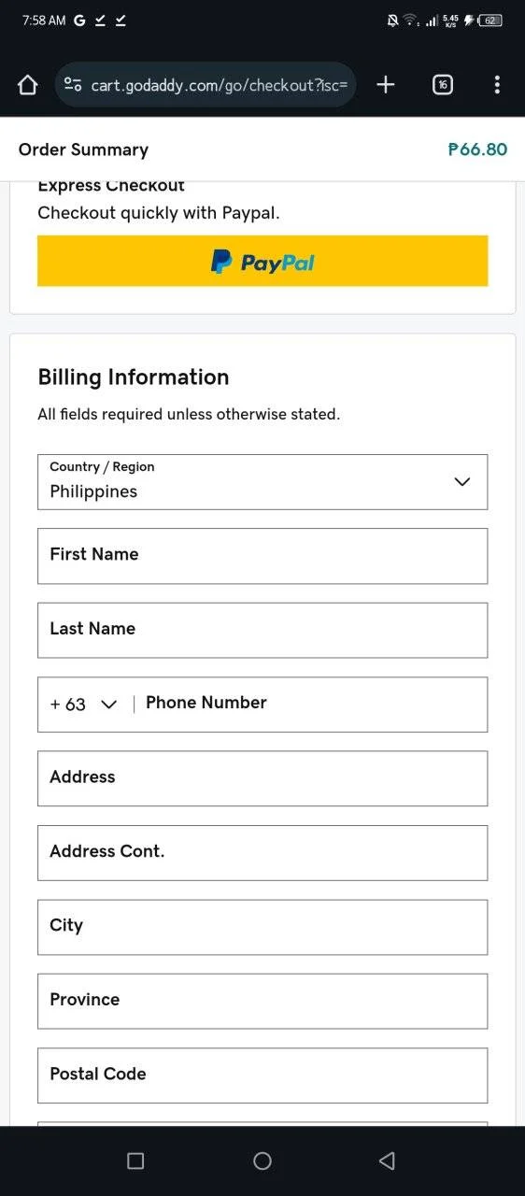Screen dimensions: 525x1196
Task: Select the City field
Action: [262, 927]
